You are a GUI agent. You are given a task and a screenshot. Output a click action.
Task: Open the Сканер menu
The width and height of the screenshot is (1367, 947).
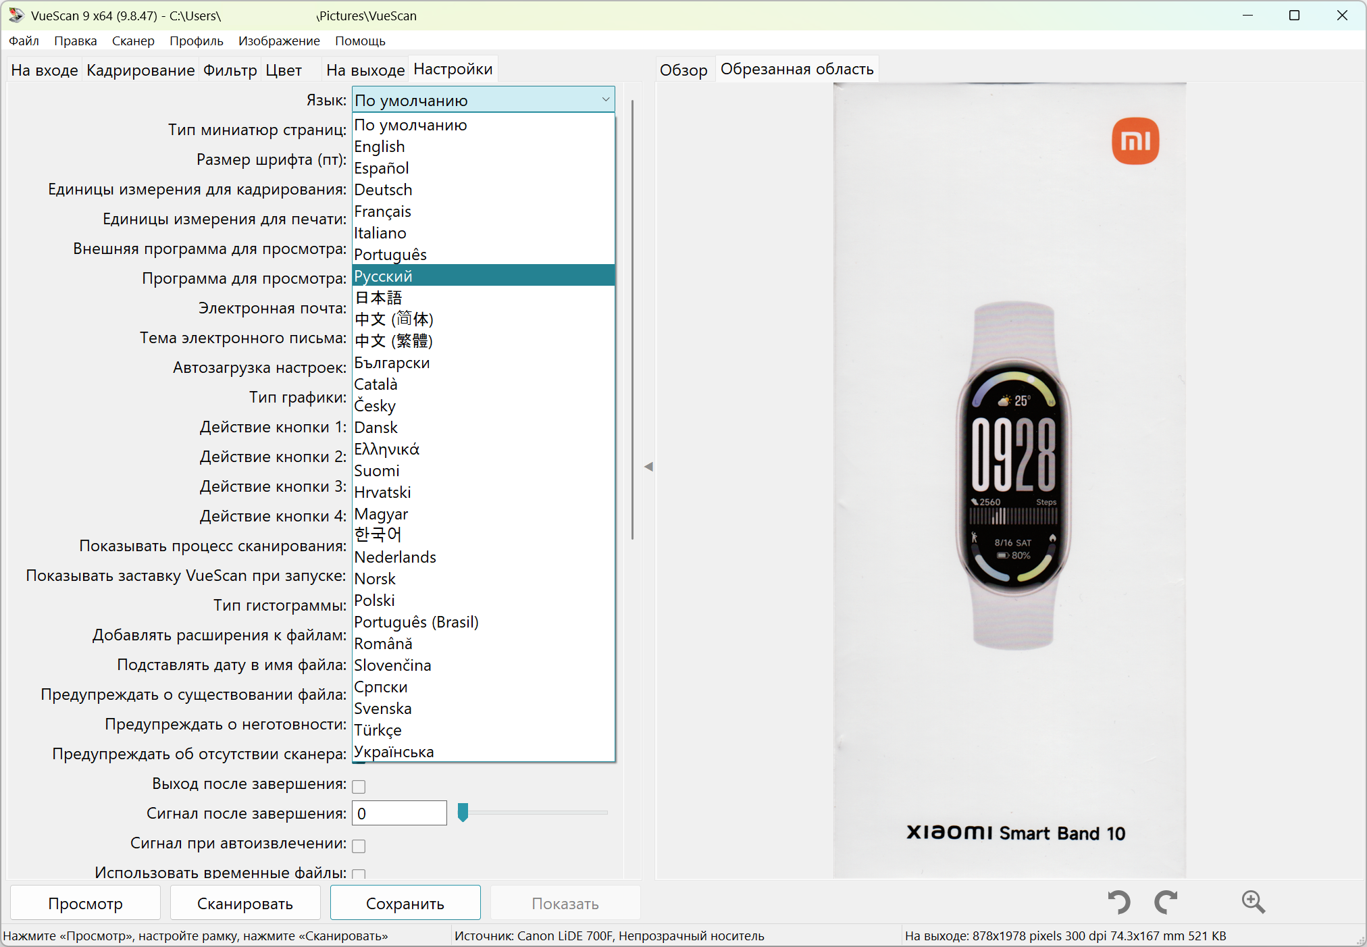[133, 41]
